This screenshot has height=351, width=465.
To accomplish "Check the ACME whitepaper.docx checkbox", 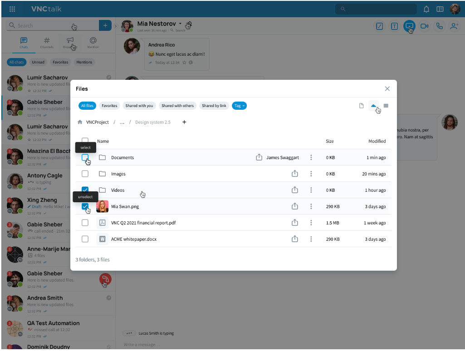I will pyautogui.click(x=85, y=239).
